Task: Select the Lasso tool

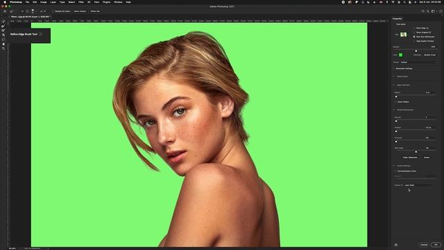Action: pos(3,40)
